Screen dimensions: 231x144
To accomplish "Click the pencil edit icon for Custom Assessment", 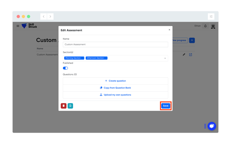I will coord(184,55).
